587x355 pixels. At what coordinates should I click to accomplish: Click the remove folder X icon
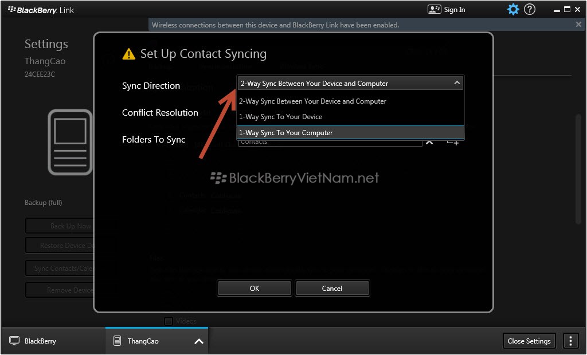[429, 143]
